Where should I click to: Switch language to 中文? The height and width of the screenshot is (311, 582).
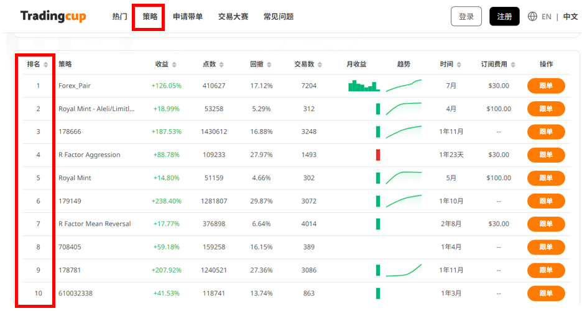pos(570,17)
